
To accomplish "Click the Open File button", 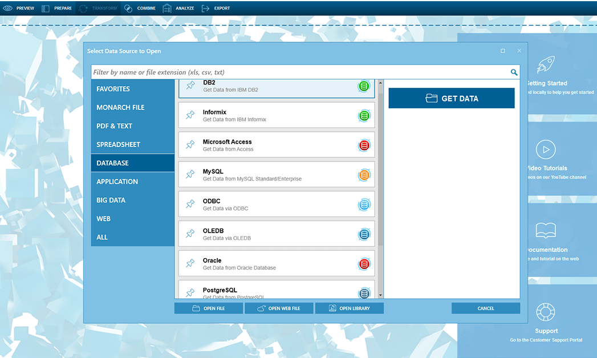I will [209, 308].
